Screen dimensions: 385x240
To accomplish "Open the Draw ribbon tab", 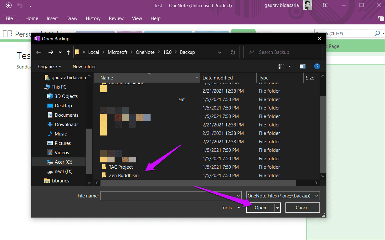I will point(72,18).
